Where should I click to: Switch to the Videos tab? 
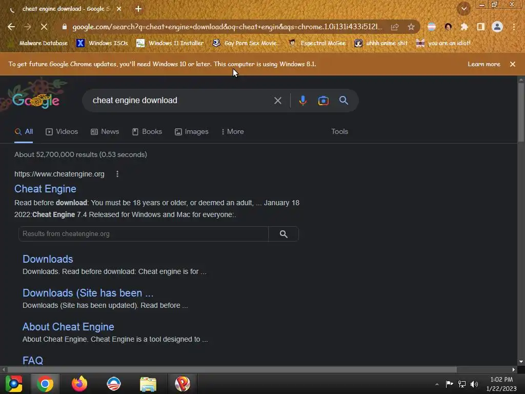tap(62, 132)
